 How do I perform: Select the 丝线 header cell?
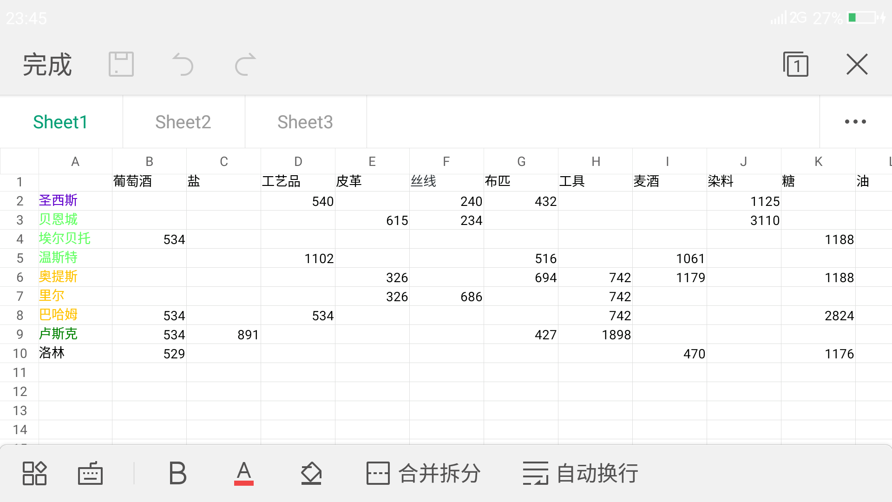coord(446,182)
